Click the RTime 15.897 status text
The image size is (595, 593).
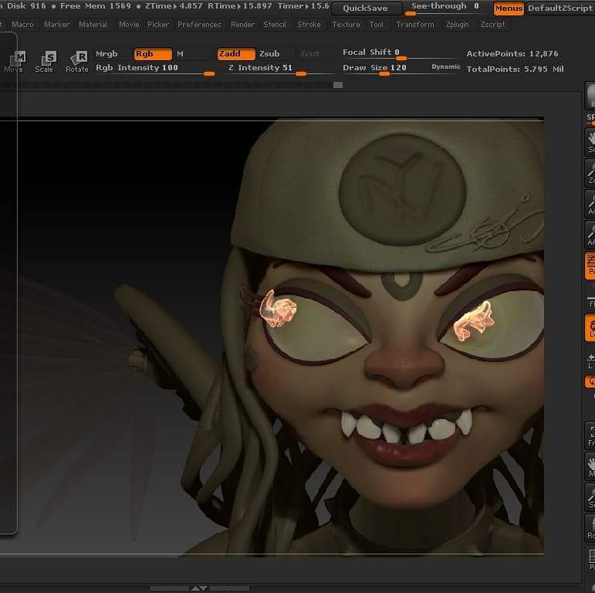(240, 6)
